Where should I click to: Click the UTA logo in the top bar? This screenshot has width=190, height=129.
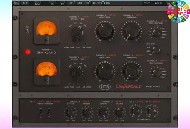pos(16,3)
